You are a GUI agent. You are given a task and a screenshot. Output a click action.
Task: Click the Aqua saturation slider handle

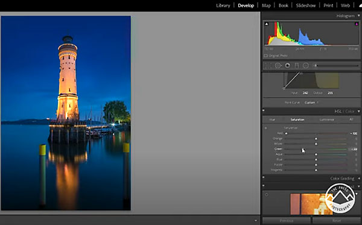tap(316, 154)
